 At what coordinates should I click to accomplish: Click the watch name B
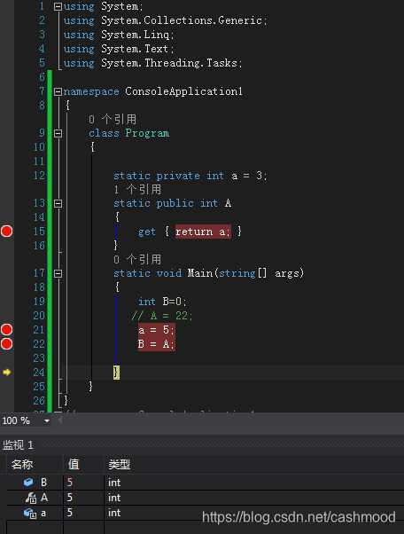(x=44, y=483)
